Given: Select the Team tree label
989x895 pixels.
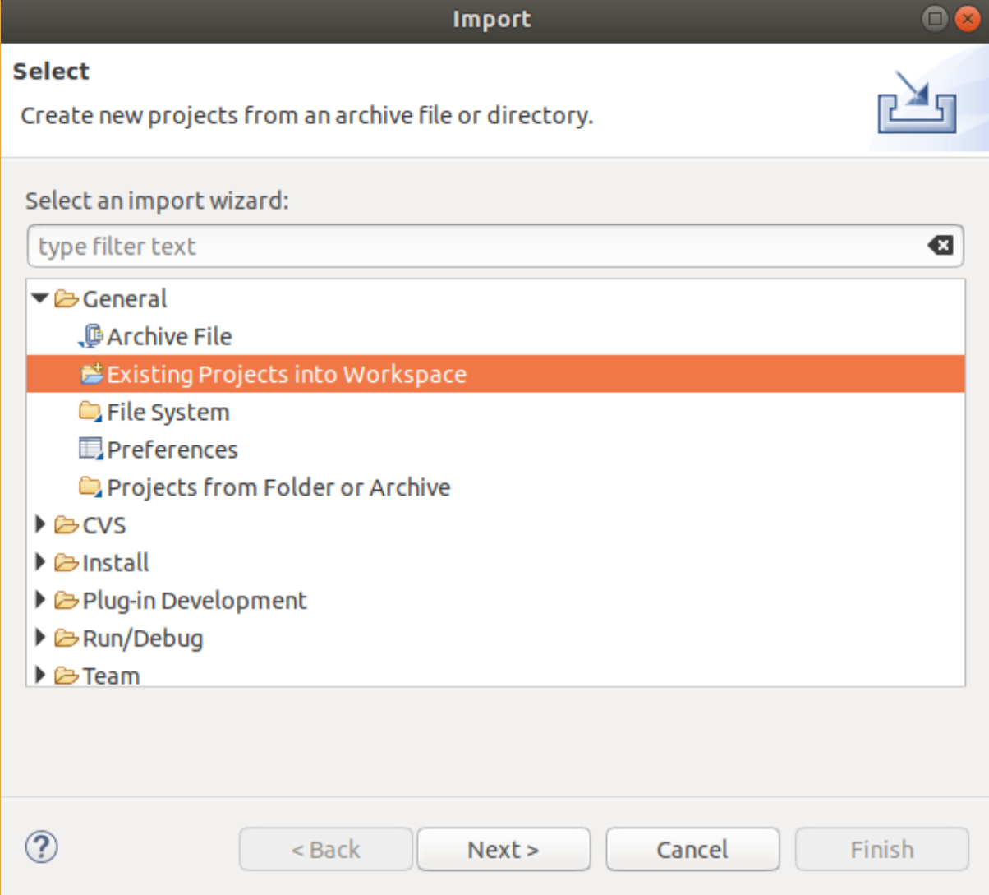Looking at the screenshot, I should (x=111, y=676).
